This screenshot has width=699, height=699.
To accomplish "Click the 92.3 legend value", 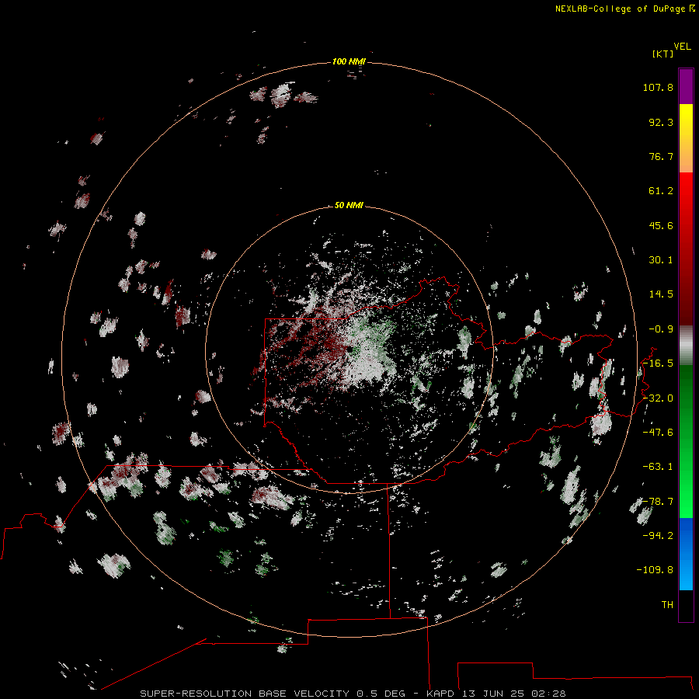I will [661, 122].
